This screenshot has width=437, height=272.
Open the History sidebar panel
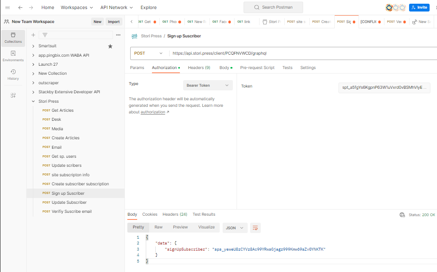[x=13, y=74]
